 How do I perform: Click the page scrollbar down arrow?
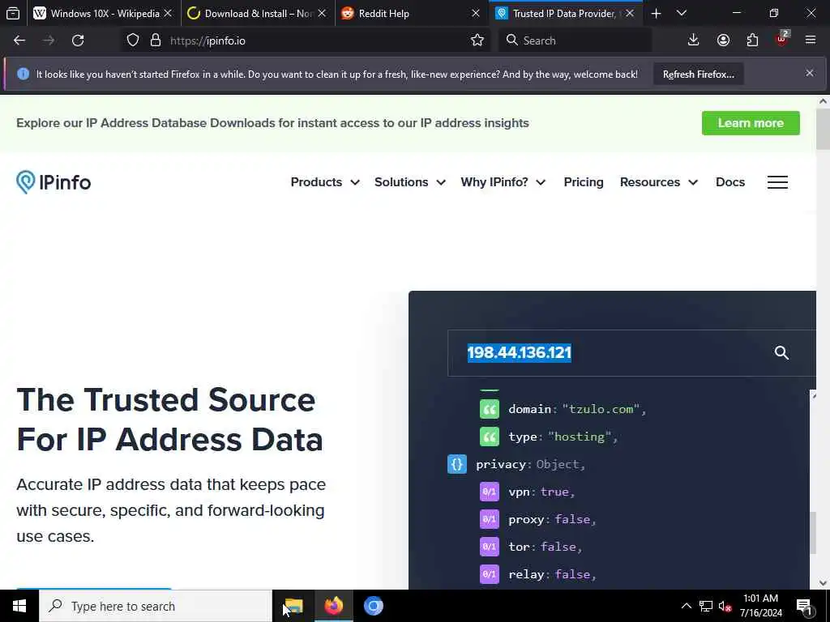(824, 583)
